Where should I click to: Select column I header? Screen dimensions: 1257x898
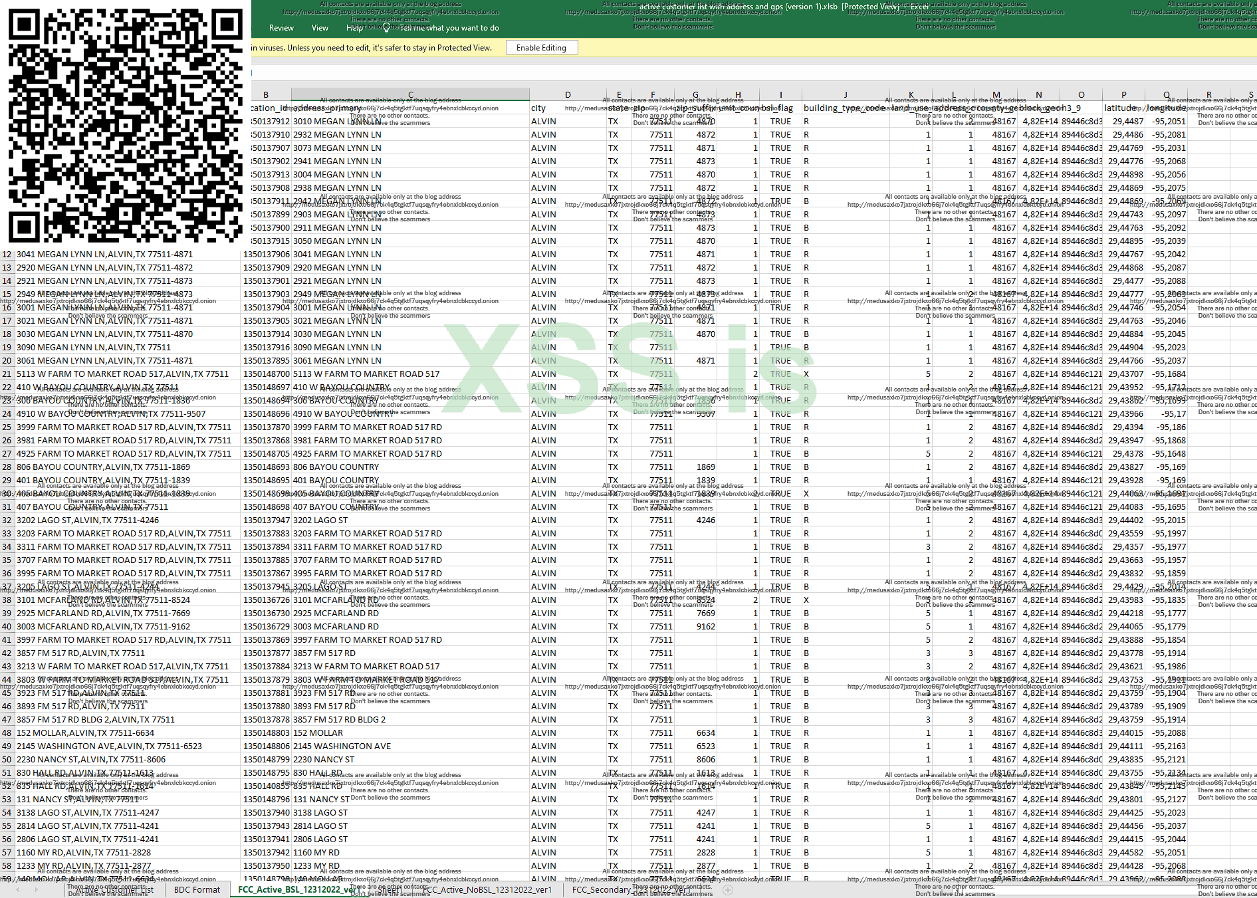pos(781,94)
